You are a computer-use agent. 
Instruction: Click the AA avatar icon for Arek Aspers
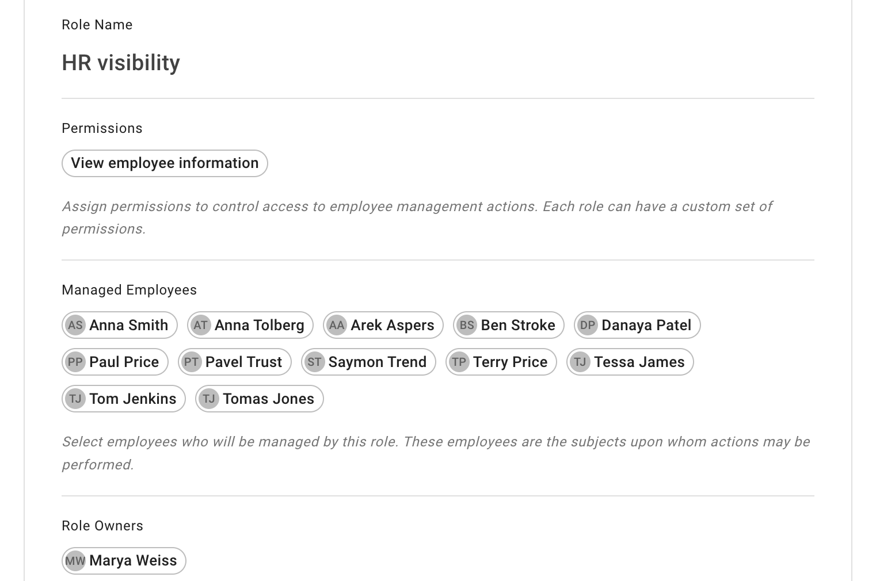click(337, 325)
